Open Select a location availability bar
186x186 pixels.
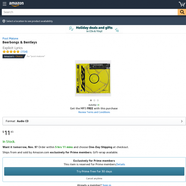93,21
